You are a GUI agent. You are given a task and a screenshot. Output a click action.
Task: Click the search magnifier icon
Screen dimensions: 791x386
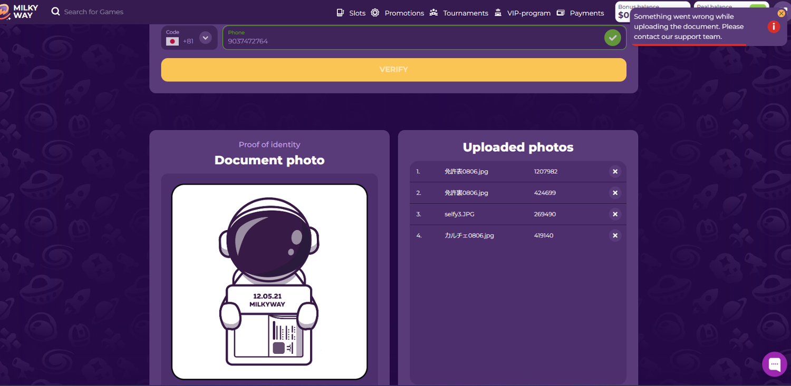(55, 11)
